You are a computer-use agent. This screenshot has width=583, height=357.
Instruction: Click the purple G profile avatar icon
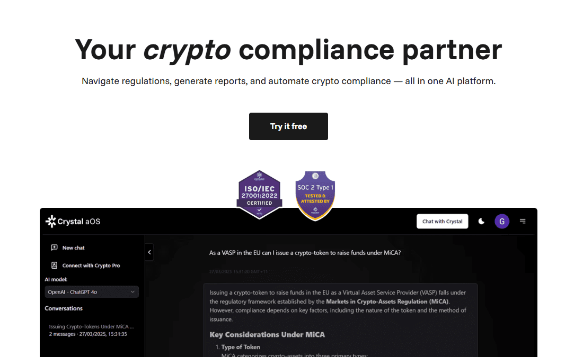(502, 221)
